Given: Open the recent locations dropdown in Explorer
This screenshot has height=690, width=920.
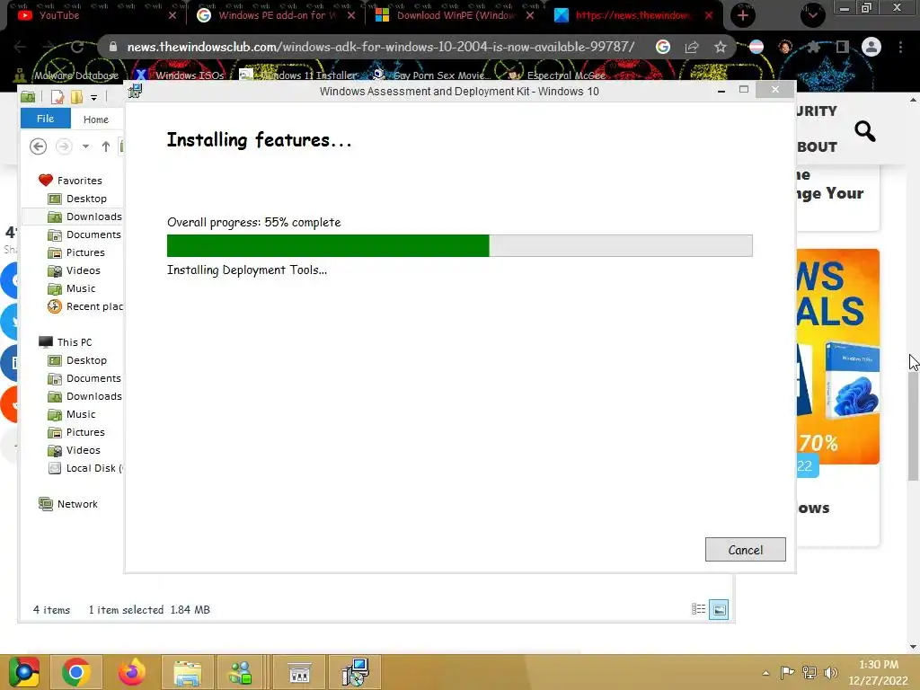Looking at the screenshot, I should coord(85,146).
